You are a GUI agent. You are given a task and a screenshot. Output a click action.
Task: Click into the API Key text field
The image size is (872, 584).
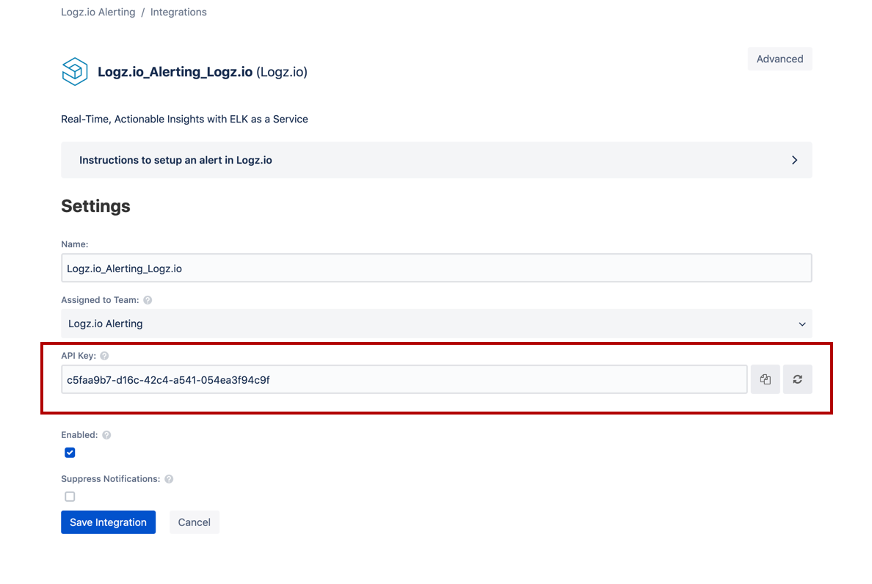coord(404,379)
